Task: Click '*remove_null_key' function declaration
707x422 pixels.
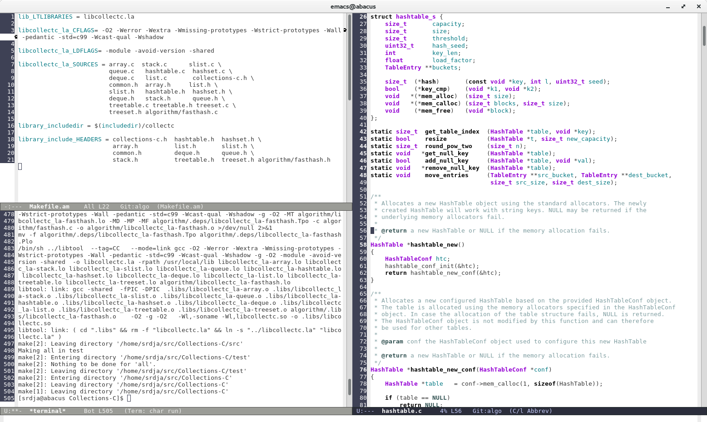Action: [450, 168]
